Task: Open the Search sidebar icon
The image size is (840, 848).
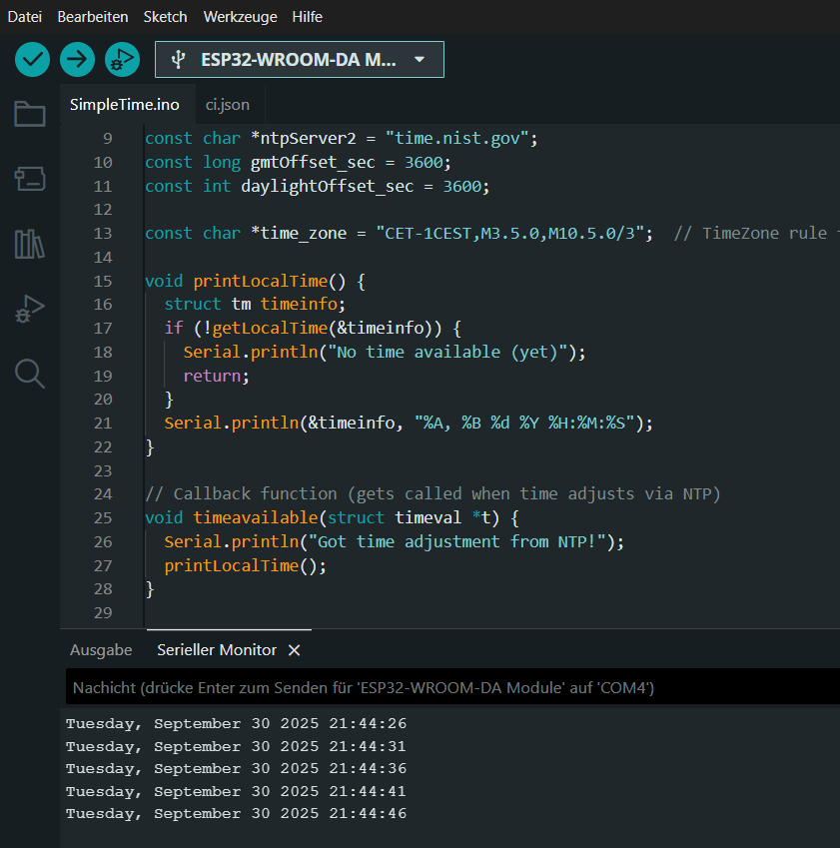Action: click(x=29, y=374)
